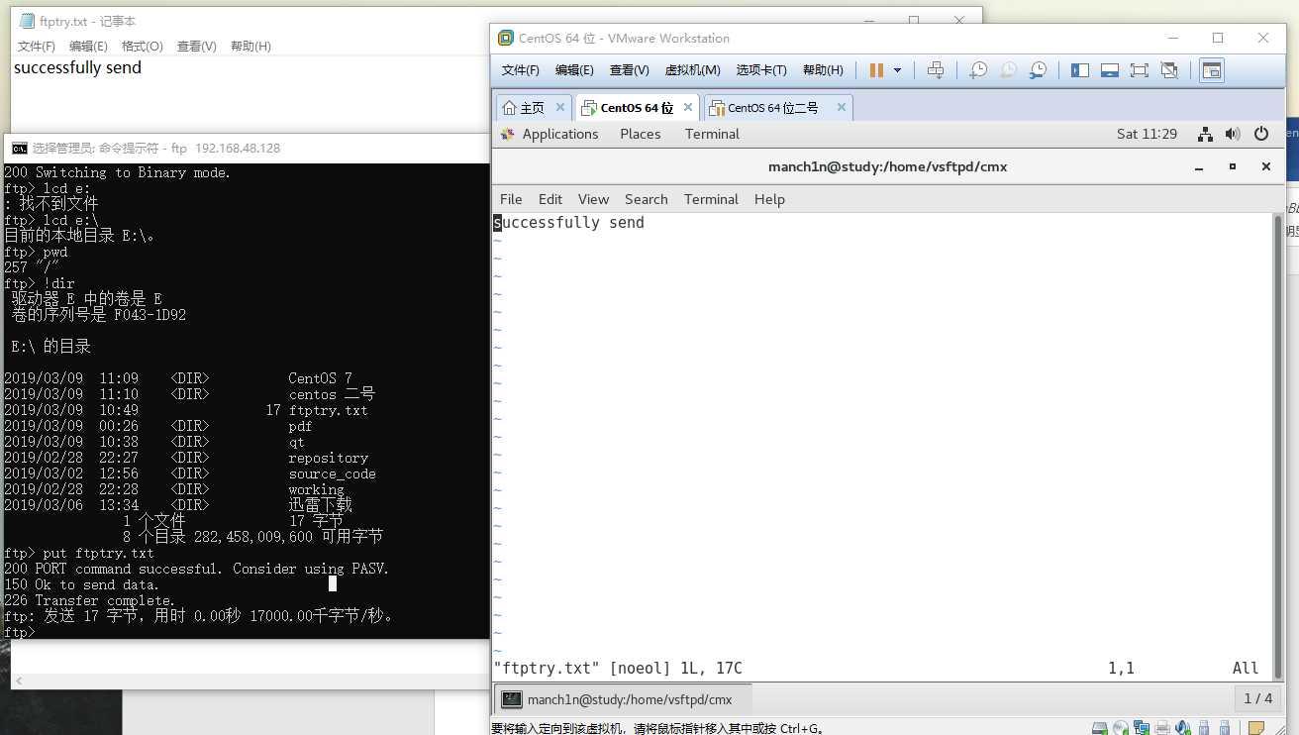The width and height of the screenshot is (1299, 735).
Task: Close the manch1n@study terminal window
Action: (1265, 166)
